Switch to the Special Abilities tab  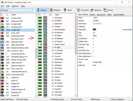coord(119,15)
